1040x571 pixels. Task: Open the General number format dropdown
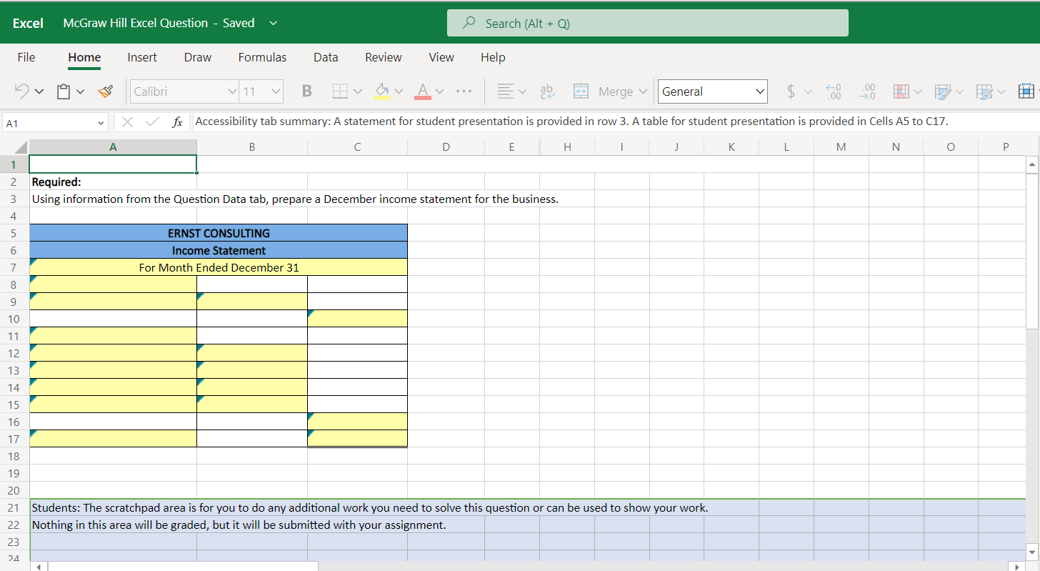pyautogui.click(x=712, y=91)
